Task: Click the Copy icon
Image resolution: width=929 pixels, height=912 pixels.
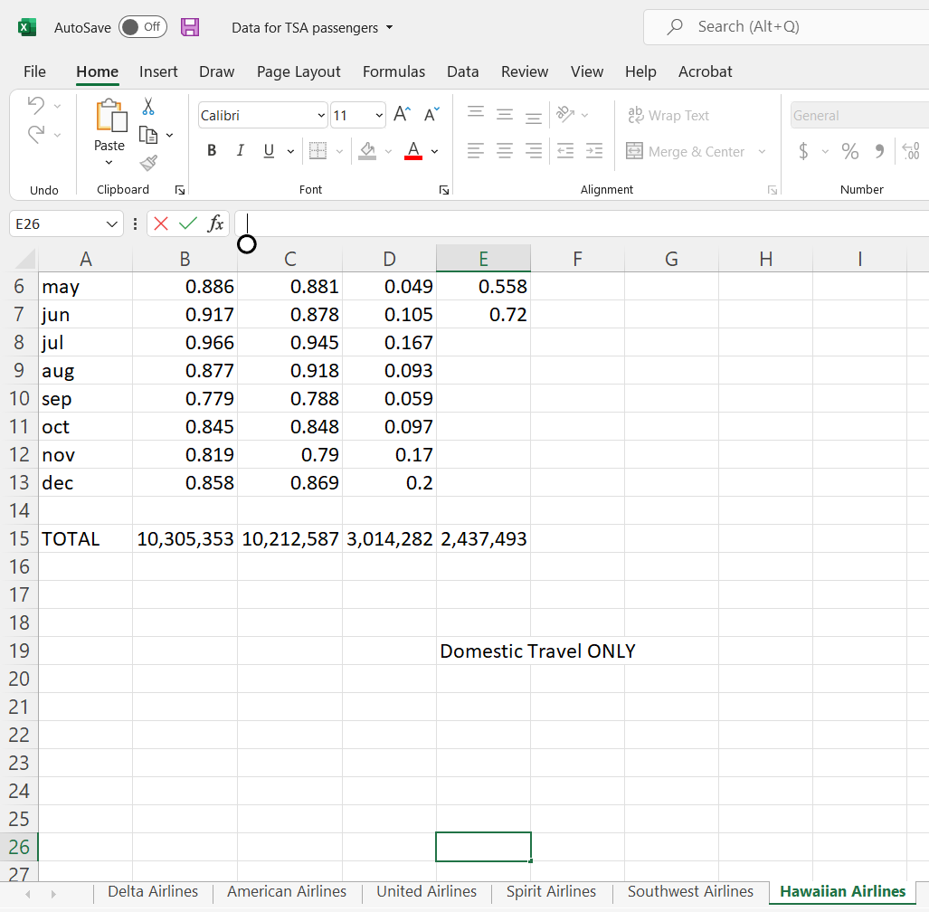Action: 148,135
